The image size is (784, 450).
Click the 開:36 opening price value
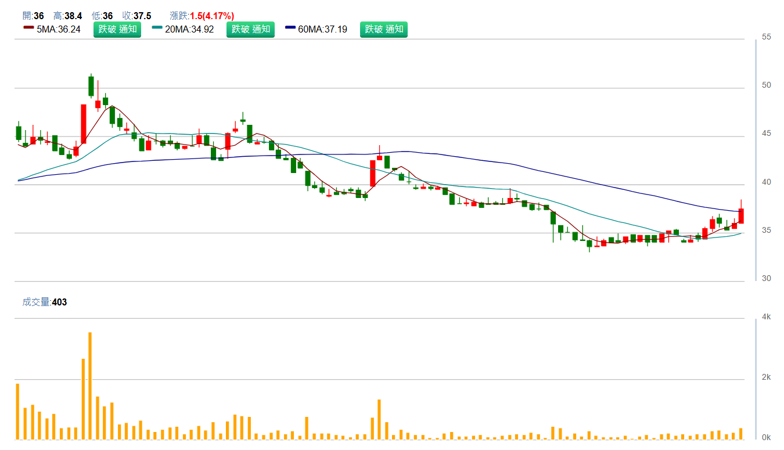click(x=33, y=16)
